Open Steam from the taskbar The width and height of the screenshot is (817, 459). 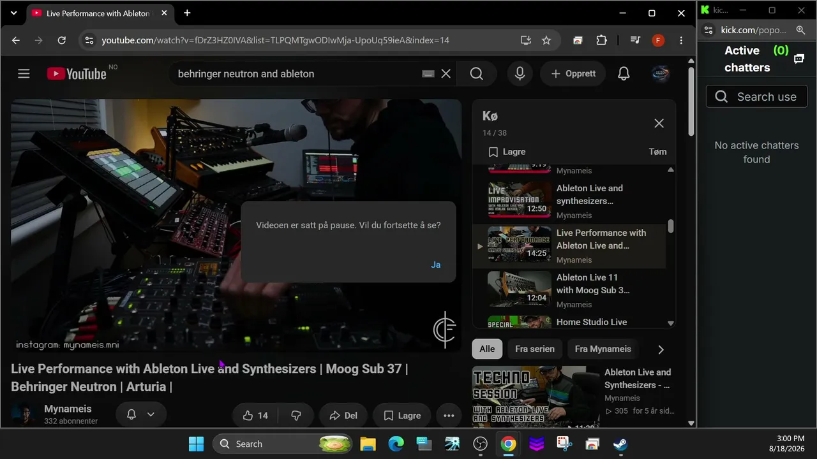click(620, 444)
